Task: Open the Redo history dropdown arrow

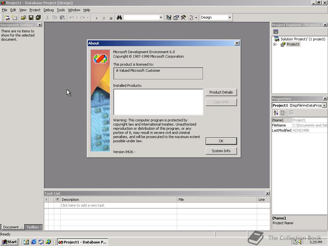Action: 88,18
